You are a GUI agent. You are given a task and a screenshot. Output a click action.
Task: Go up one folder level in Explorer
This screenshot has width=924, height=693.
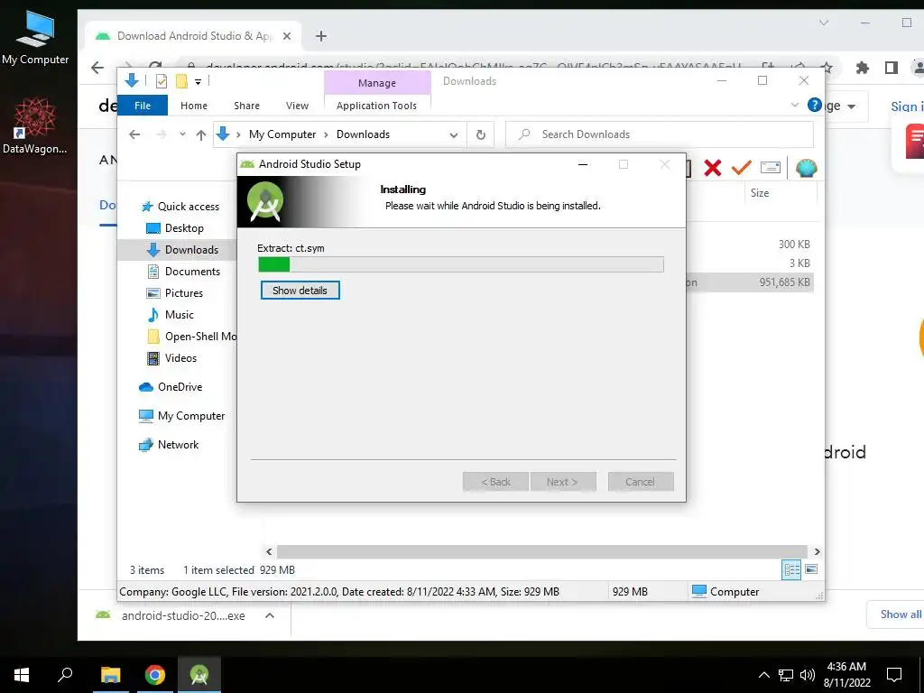201,135
